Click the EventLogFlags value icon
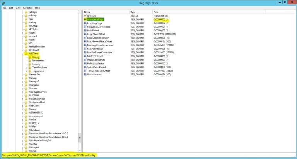The width and height of the screenshot is (297, 159). [85, 23]
